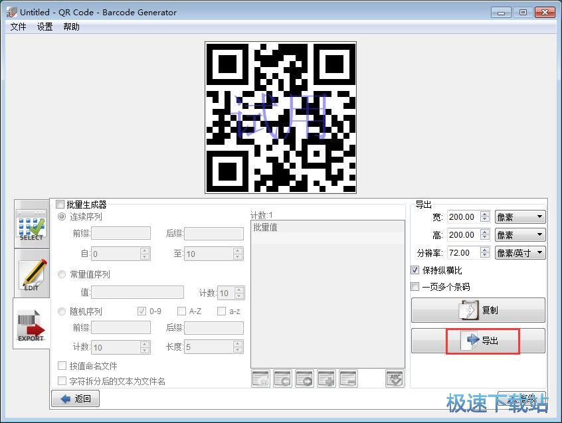This screenshot has height=423, width=562.
Task: Enable the 按值命名文件 checkbox
Action: pos(62,366)
